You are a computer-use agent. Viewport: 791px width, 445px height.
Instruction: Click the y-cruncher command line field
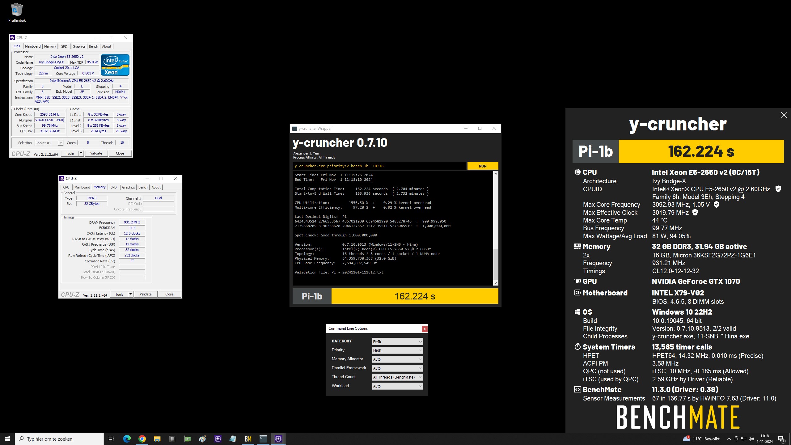tap(379, 166)
